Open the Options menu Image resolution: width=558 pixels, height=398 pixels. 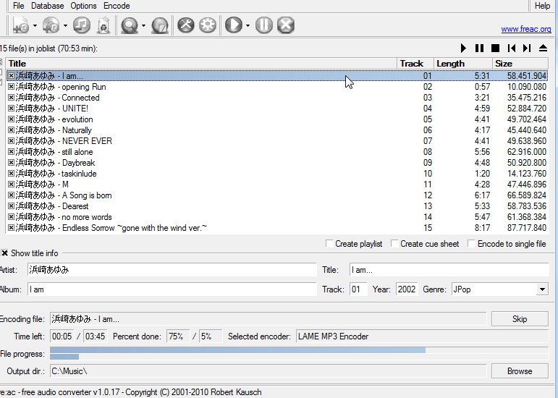click(83, 6)
